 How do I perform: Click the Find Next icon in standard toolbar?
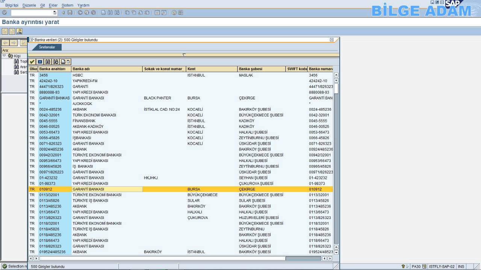pyautogui.click(x=117, y=13)
